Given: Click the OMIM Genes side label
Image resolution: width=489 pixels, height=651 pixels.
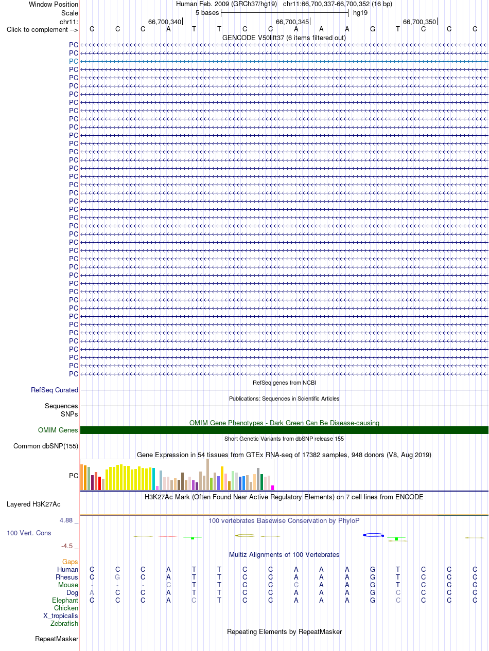Looking at the screenshot, I should (58, 430).
